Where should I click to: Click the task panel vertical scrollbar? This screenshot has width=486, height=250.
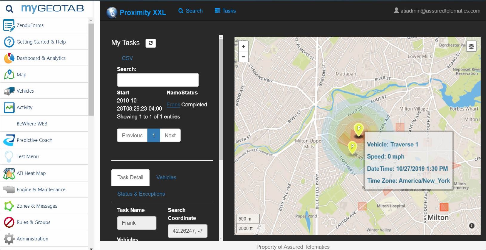(221, 100)
